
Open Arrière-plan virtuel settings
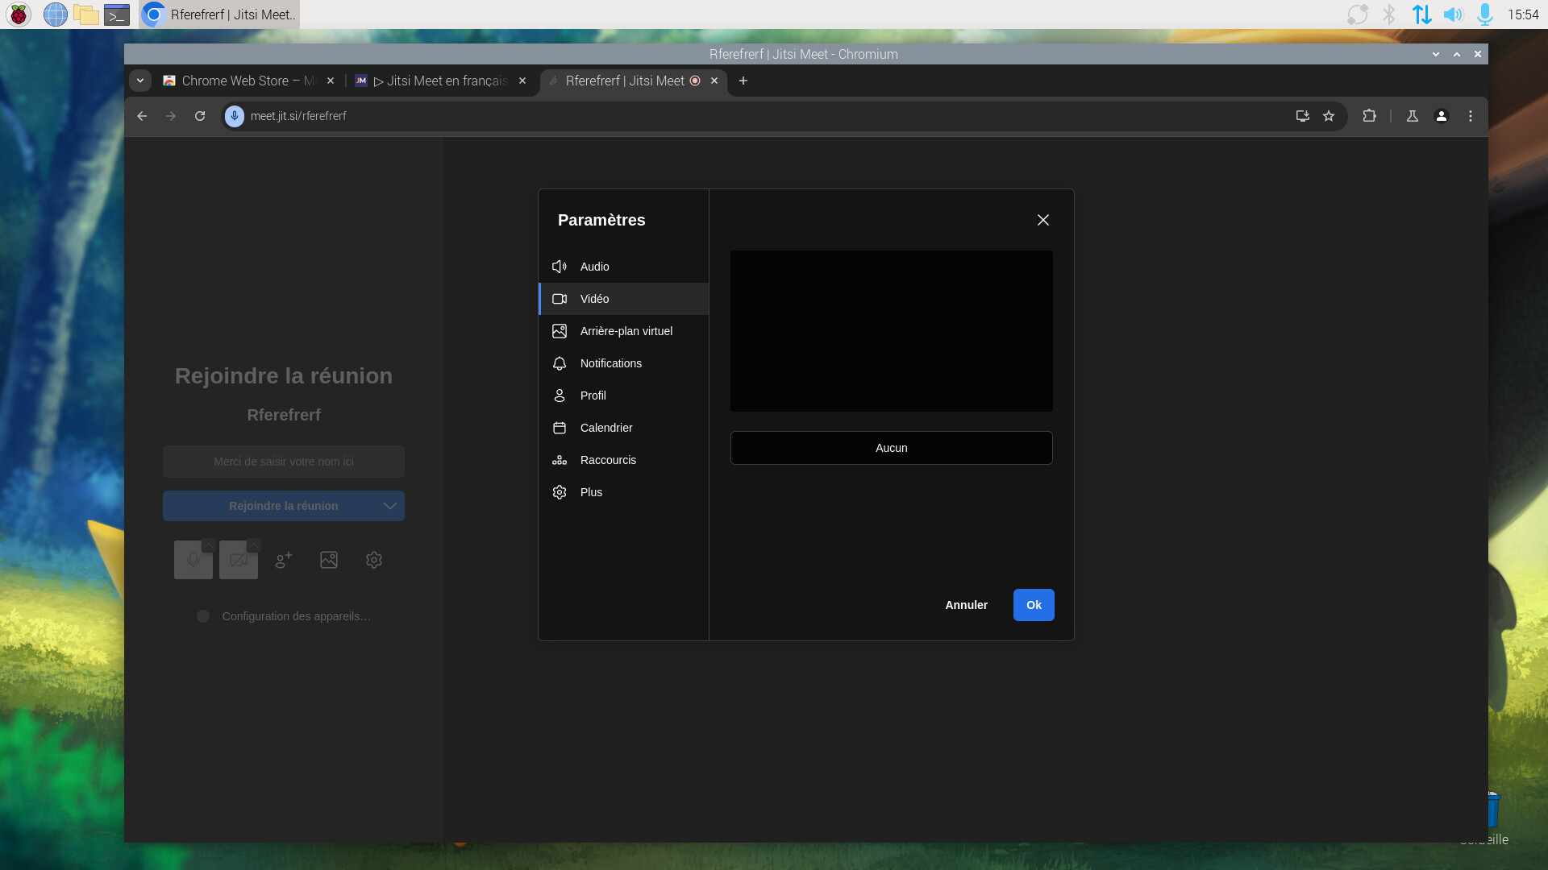pyautogui.click(x=623, y=331)
